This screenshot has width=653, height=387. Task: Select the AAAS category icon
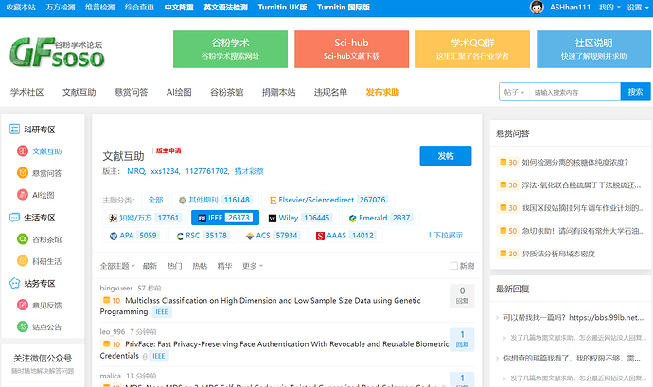point(320,236)
